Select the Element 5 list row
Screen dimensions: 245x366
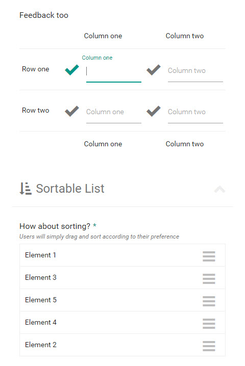pyautogui.click(x=122, y=300)
